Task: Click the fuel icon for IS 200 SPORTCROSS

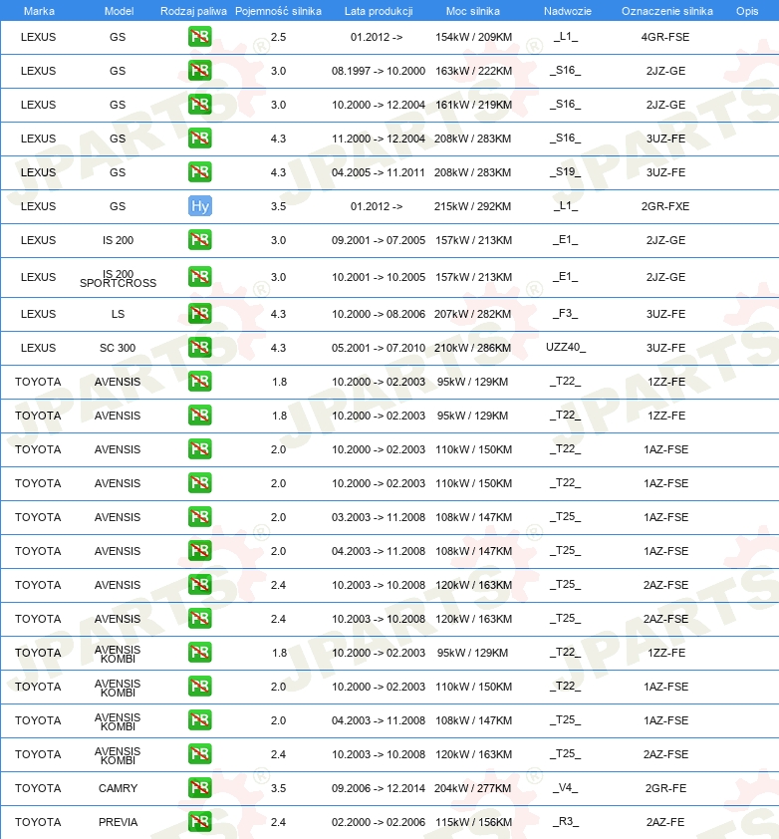Action: tap(199, 277)
